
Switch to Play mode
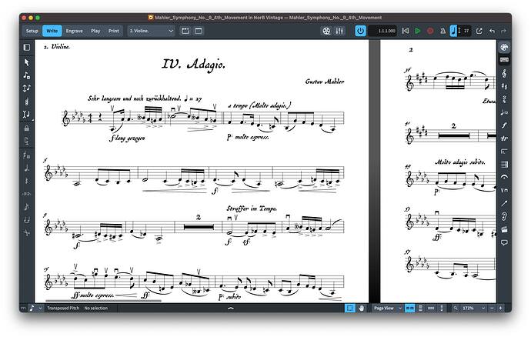click(x=95, y=31)
